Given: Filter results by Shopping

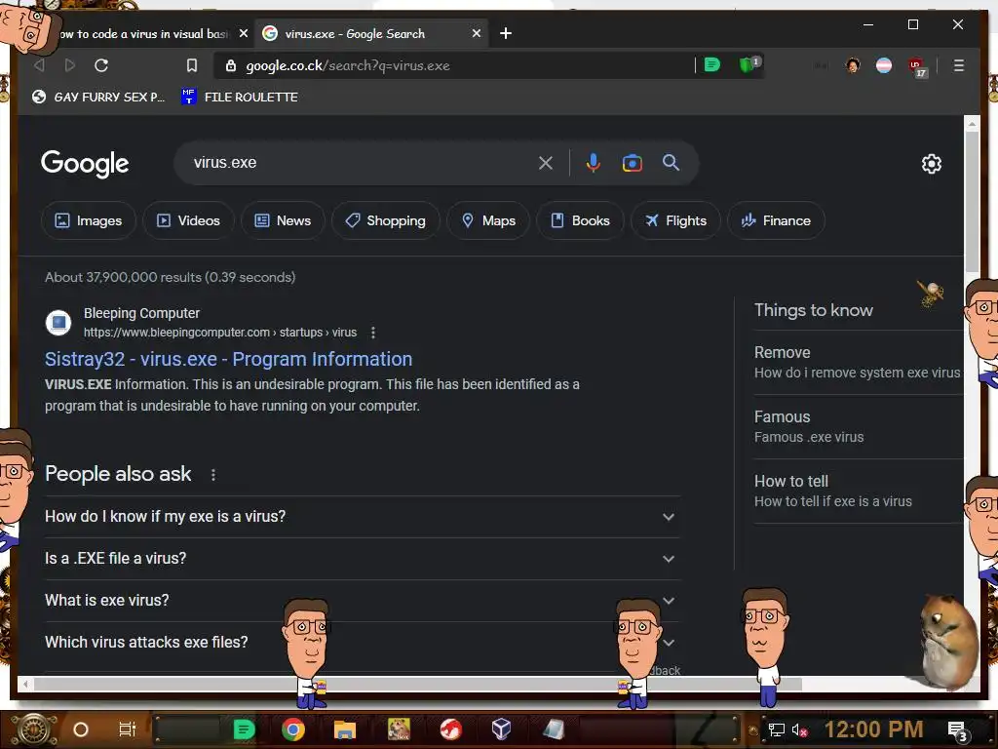Looking at the screenshot, I should tap(386, 220).
